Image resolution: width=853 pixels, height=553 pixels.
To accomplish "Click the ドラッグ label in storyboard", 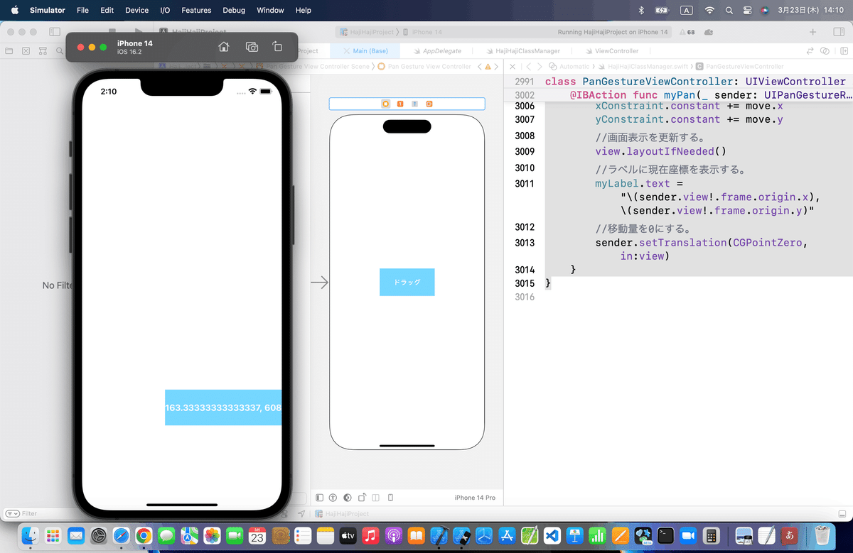I will 407,282.
